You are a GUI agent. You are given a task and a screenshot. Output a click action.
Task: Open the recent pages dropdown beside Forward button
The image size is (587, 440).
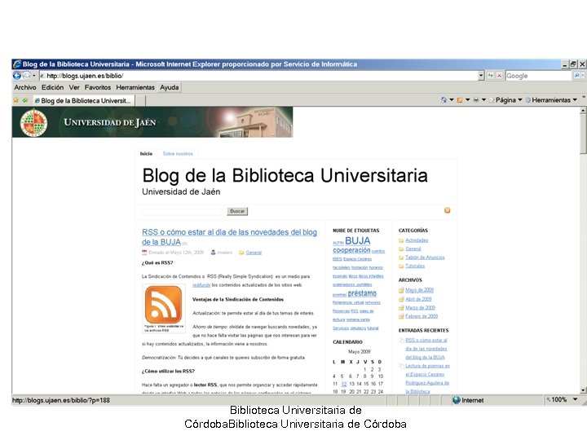coord(34,76)
